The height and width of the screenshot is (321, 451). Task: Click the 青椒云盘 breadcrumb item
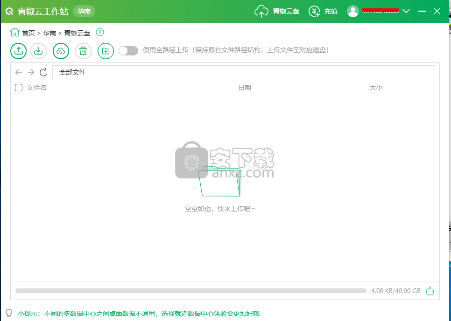77,33
